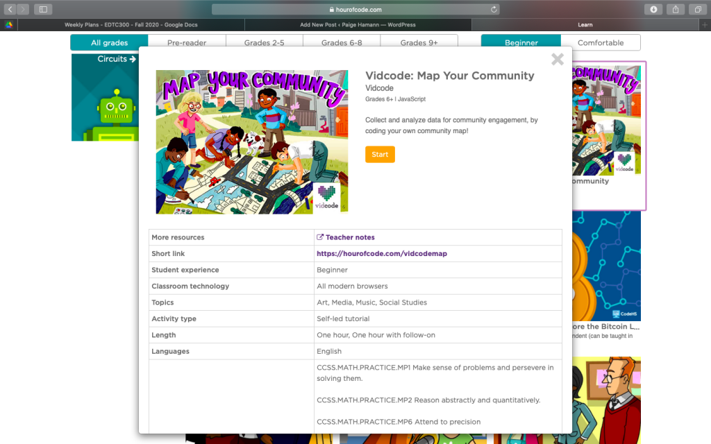The image size is (711, 444).
Task: Click the More resources row label
Action: 178,237
